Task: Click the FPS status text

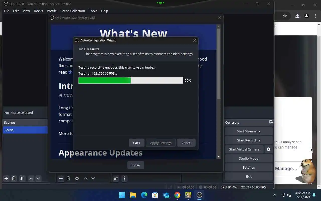Action: (x=254, y=187)
